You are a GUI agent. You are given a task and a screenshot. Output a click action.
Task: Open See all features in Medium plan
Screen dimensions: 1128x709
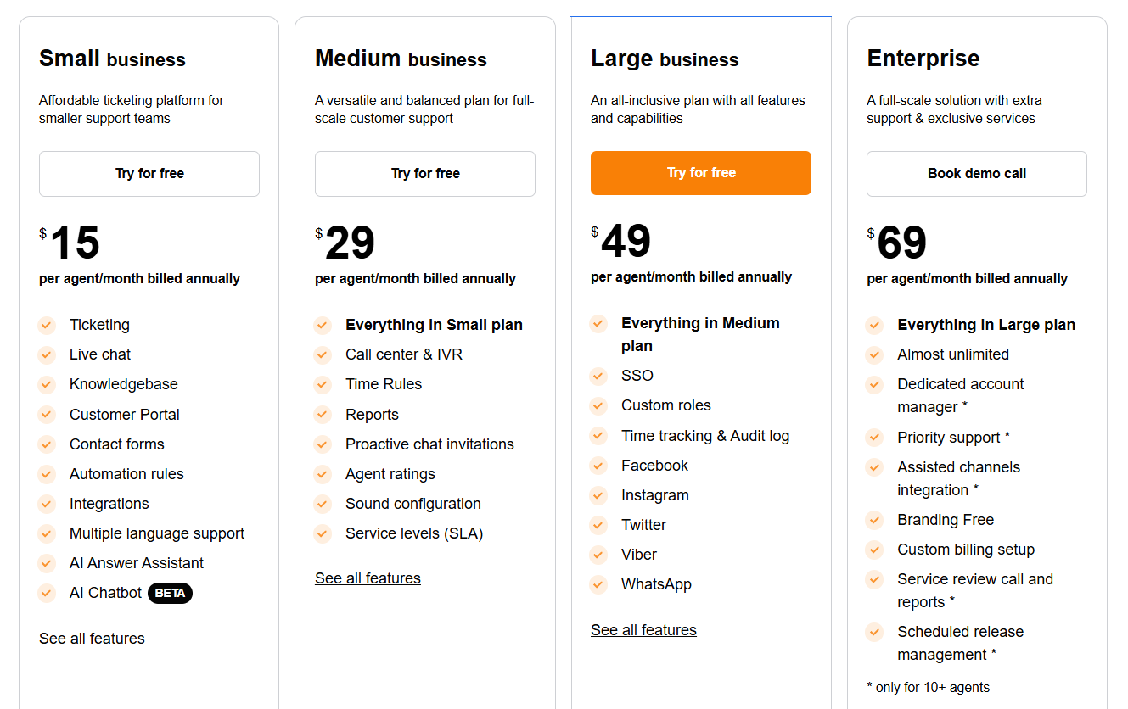(x=368, y=578)
